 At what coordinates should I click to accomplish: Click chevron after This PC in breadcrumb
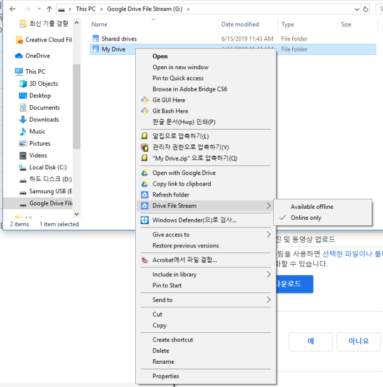tap(101, 9)
